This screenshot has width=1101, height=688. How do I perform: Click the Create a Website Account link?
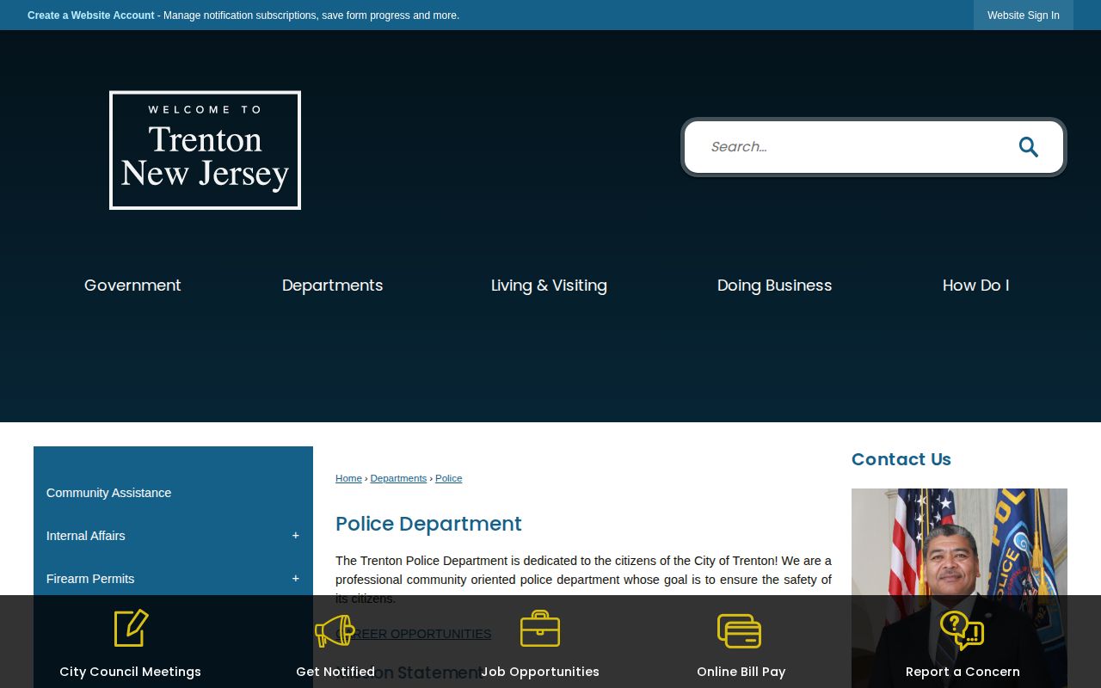91,15
